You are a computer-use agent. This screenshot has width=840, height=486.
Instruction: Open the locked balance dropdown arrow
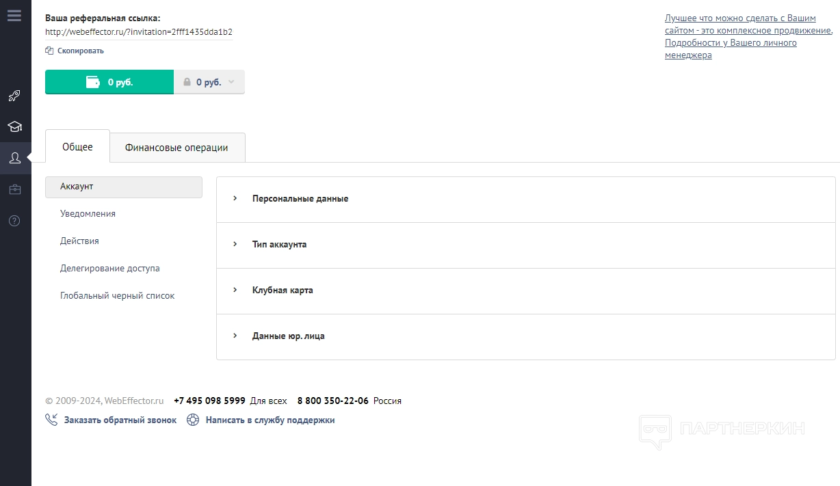coord(231,82)
